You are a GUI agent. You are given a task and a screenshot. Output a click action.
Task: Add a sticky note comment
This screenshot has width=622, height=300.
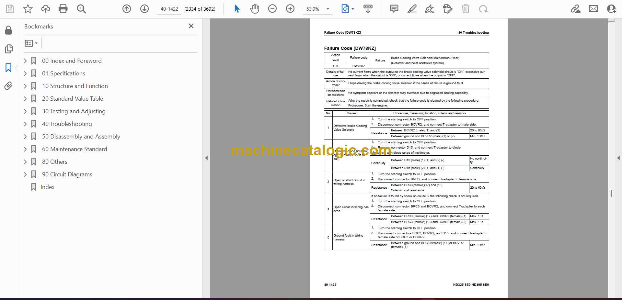pos(394,9)
